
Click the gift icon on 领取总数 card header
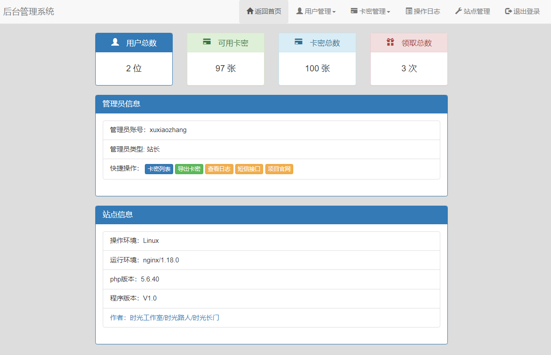pyautogui.click(x=390, y=42)
